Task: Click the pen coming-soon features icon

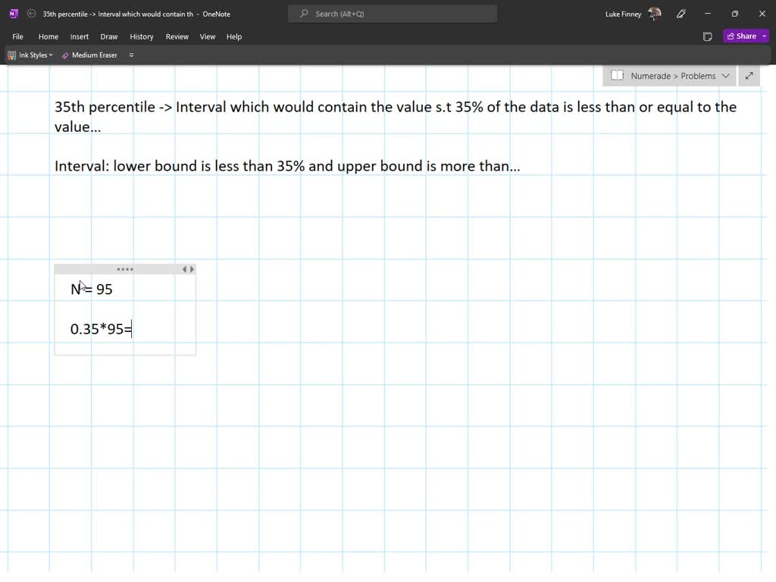Action: (x=681, y=14)
